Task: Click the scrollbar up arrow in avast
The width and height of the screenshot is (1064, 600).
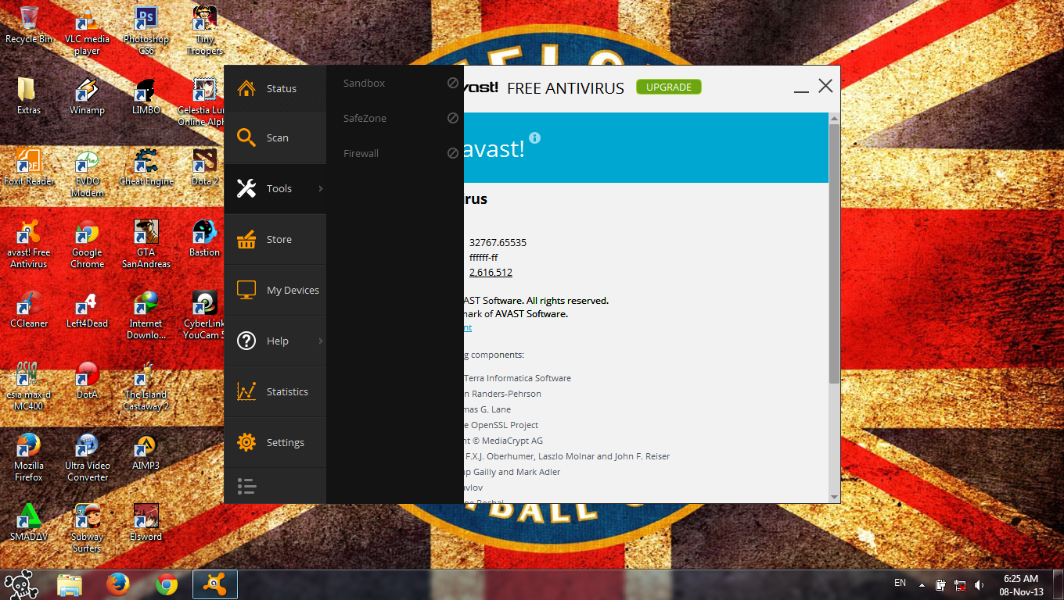Action: pyautogui.click(x=834, y=118)
